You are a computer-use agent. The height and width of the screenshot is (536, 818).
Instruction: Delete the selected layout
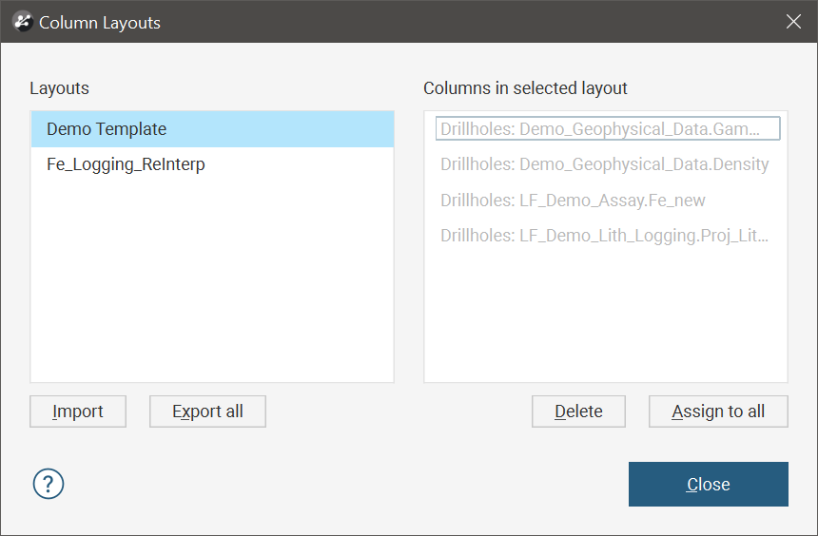578,412
